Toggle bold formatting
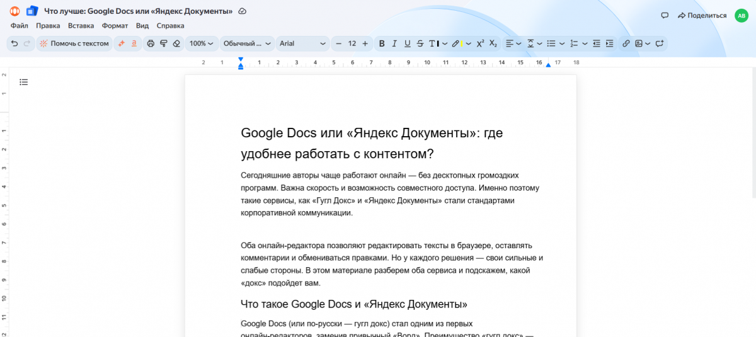 (x=382, y=43)
